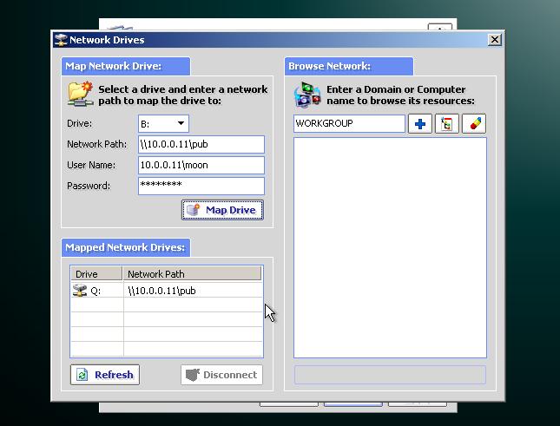560x426 pixels.
Task: Click the Map Drive button
Action: pos(222,210)
